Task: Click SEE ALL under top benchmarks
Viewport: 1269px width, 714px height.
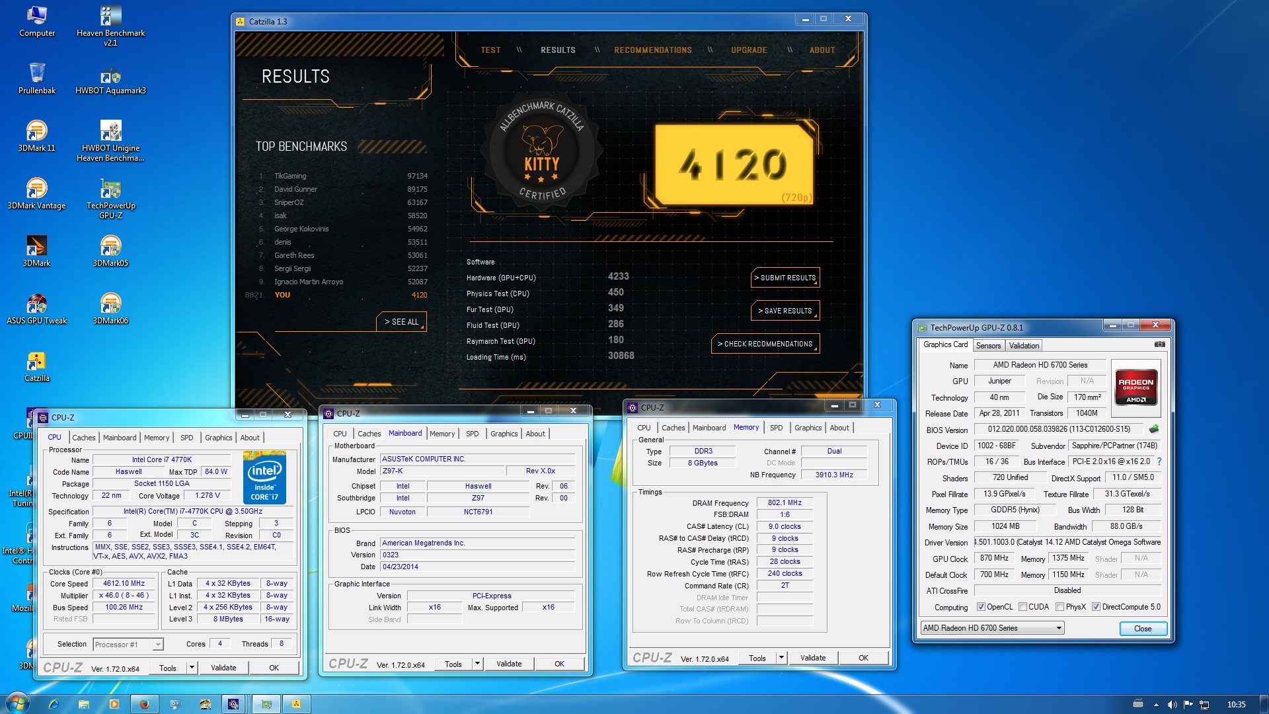Action: coord(401,322)
